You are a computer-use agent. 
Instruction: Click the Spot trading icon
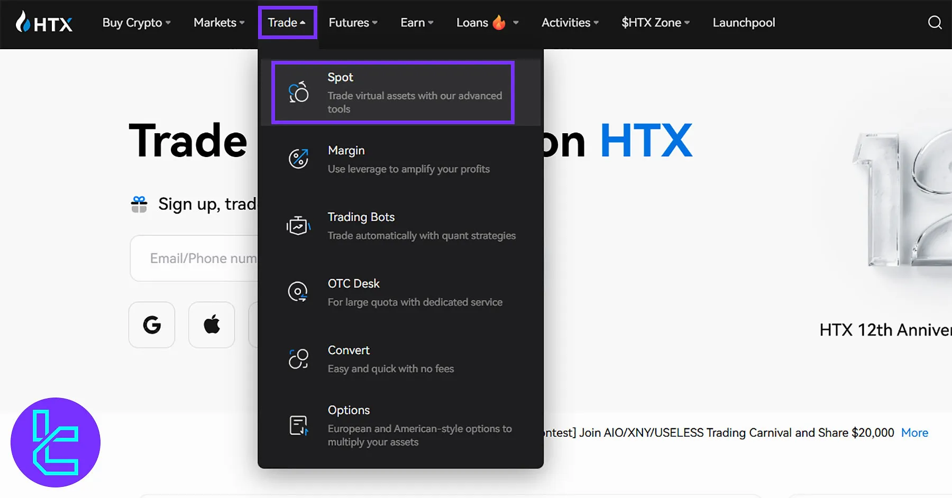click(298, 92)
